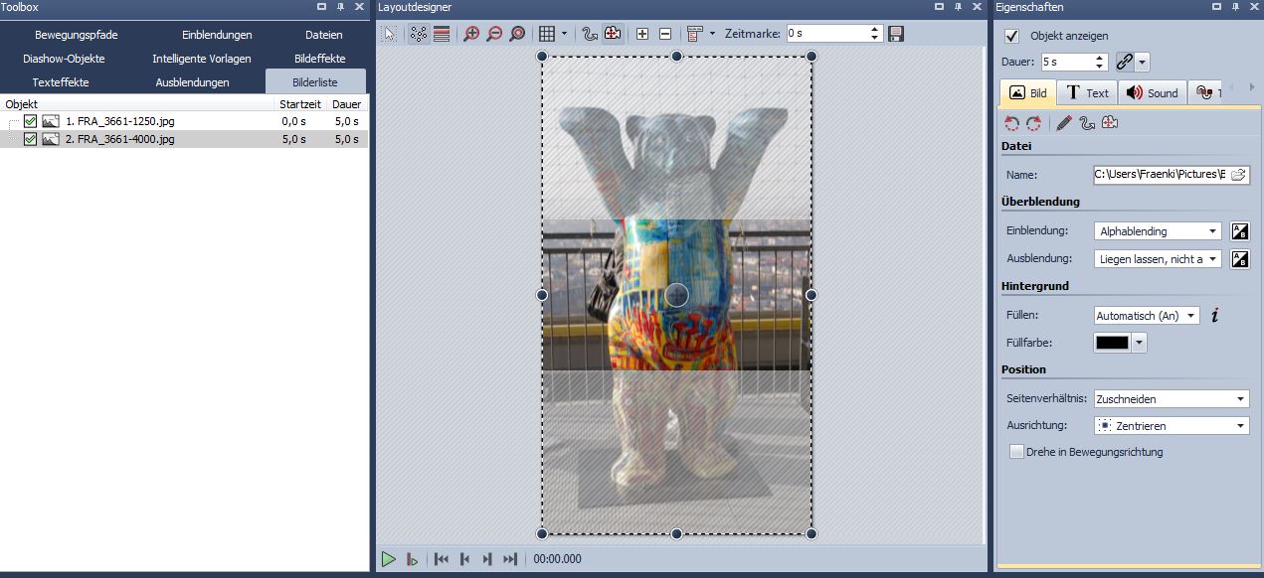1264x578 pixels.
Task: Click the zoom in magnifier icon
Action: click(x=471, y=34)
